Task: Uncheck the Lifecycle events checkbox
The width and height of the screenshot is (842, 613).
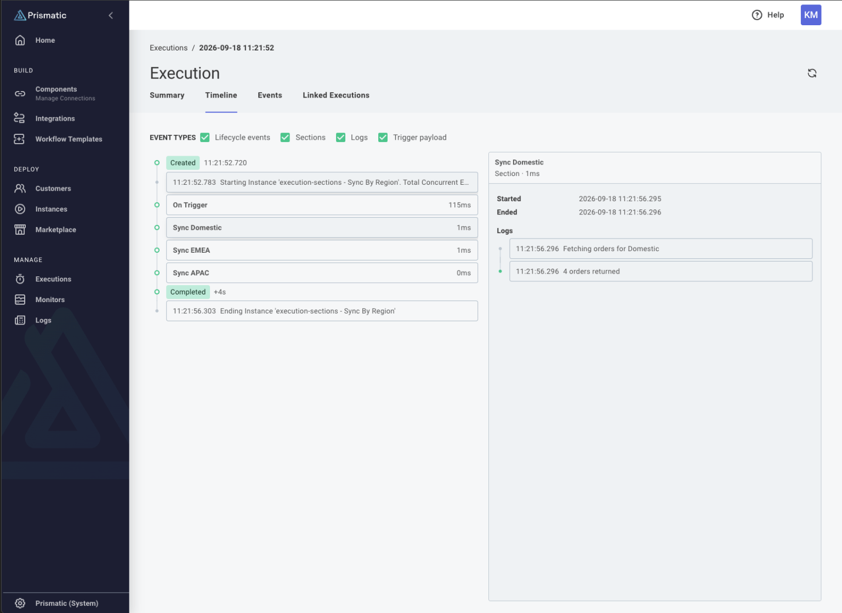Action: click(x=205, y=137)
